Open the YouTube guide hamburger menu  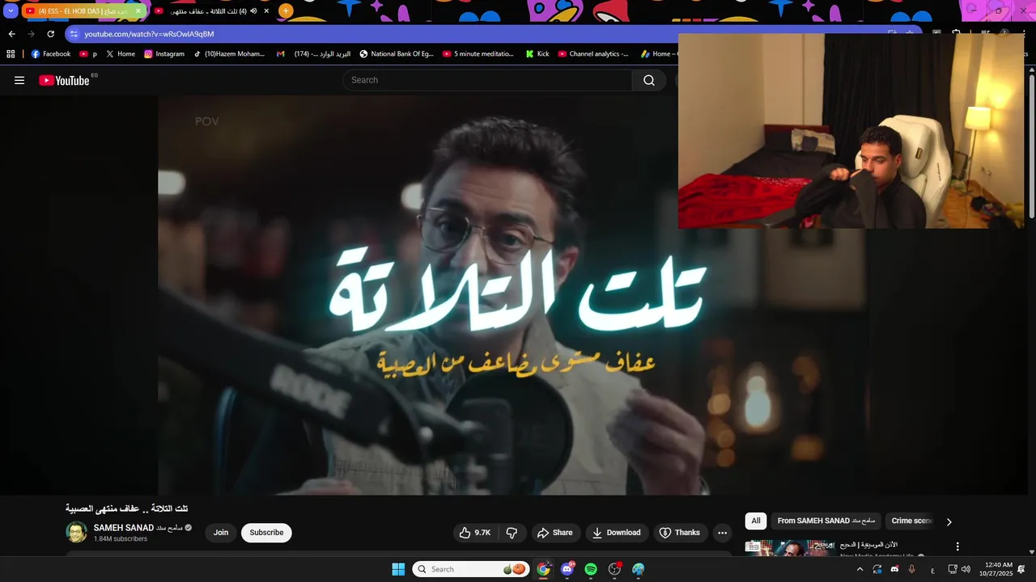[19, 80]
